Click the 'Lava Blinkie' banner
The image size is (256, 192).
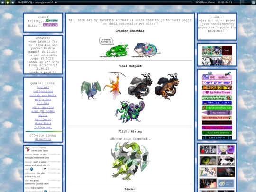click(x=217, y=137)
